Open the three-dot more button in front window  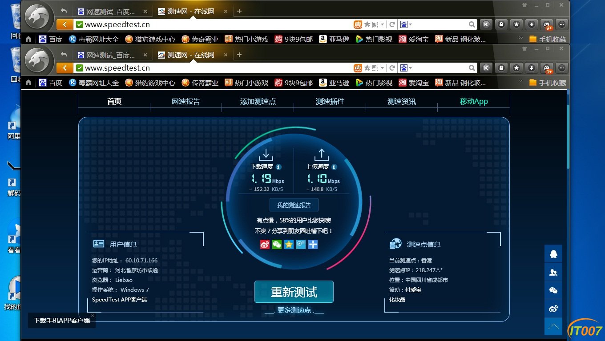pyautogui.click(x=562, y=68)
